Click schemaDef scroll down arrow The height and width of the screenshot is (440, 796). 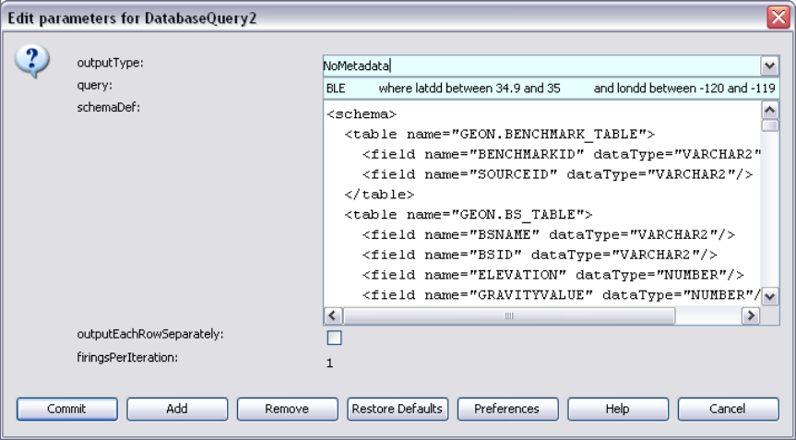pyautogui.click(x=770, y=296)
